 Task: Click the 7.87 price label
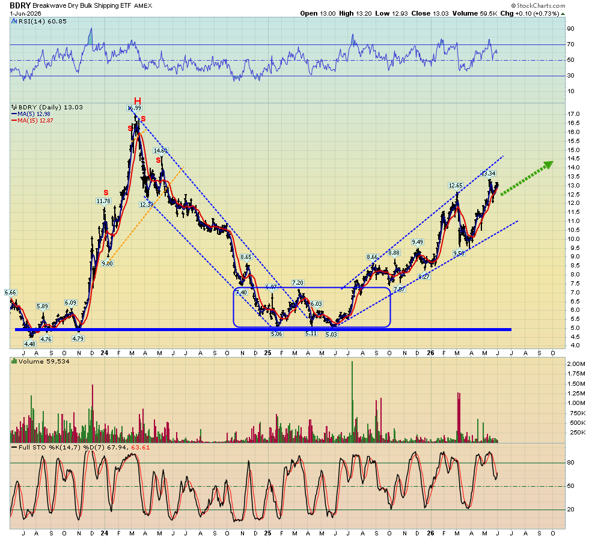click(x=400, y=290)
